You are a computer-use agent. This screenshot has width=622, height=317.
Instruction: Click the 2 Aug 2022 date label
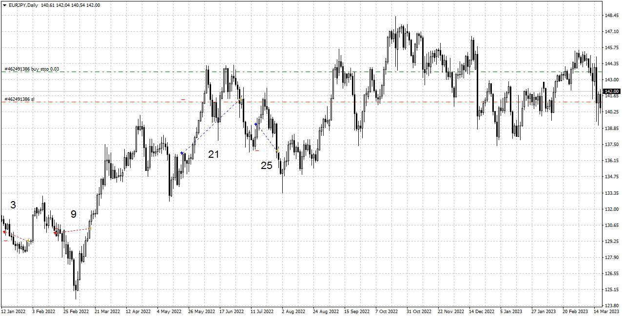[293, 311]
